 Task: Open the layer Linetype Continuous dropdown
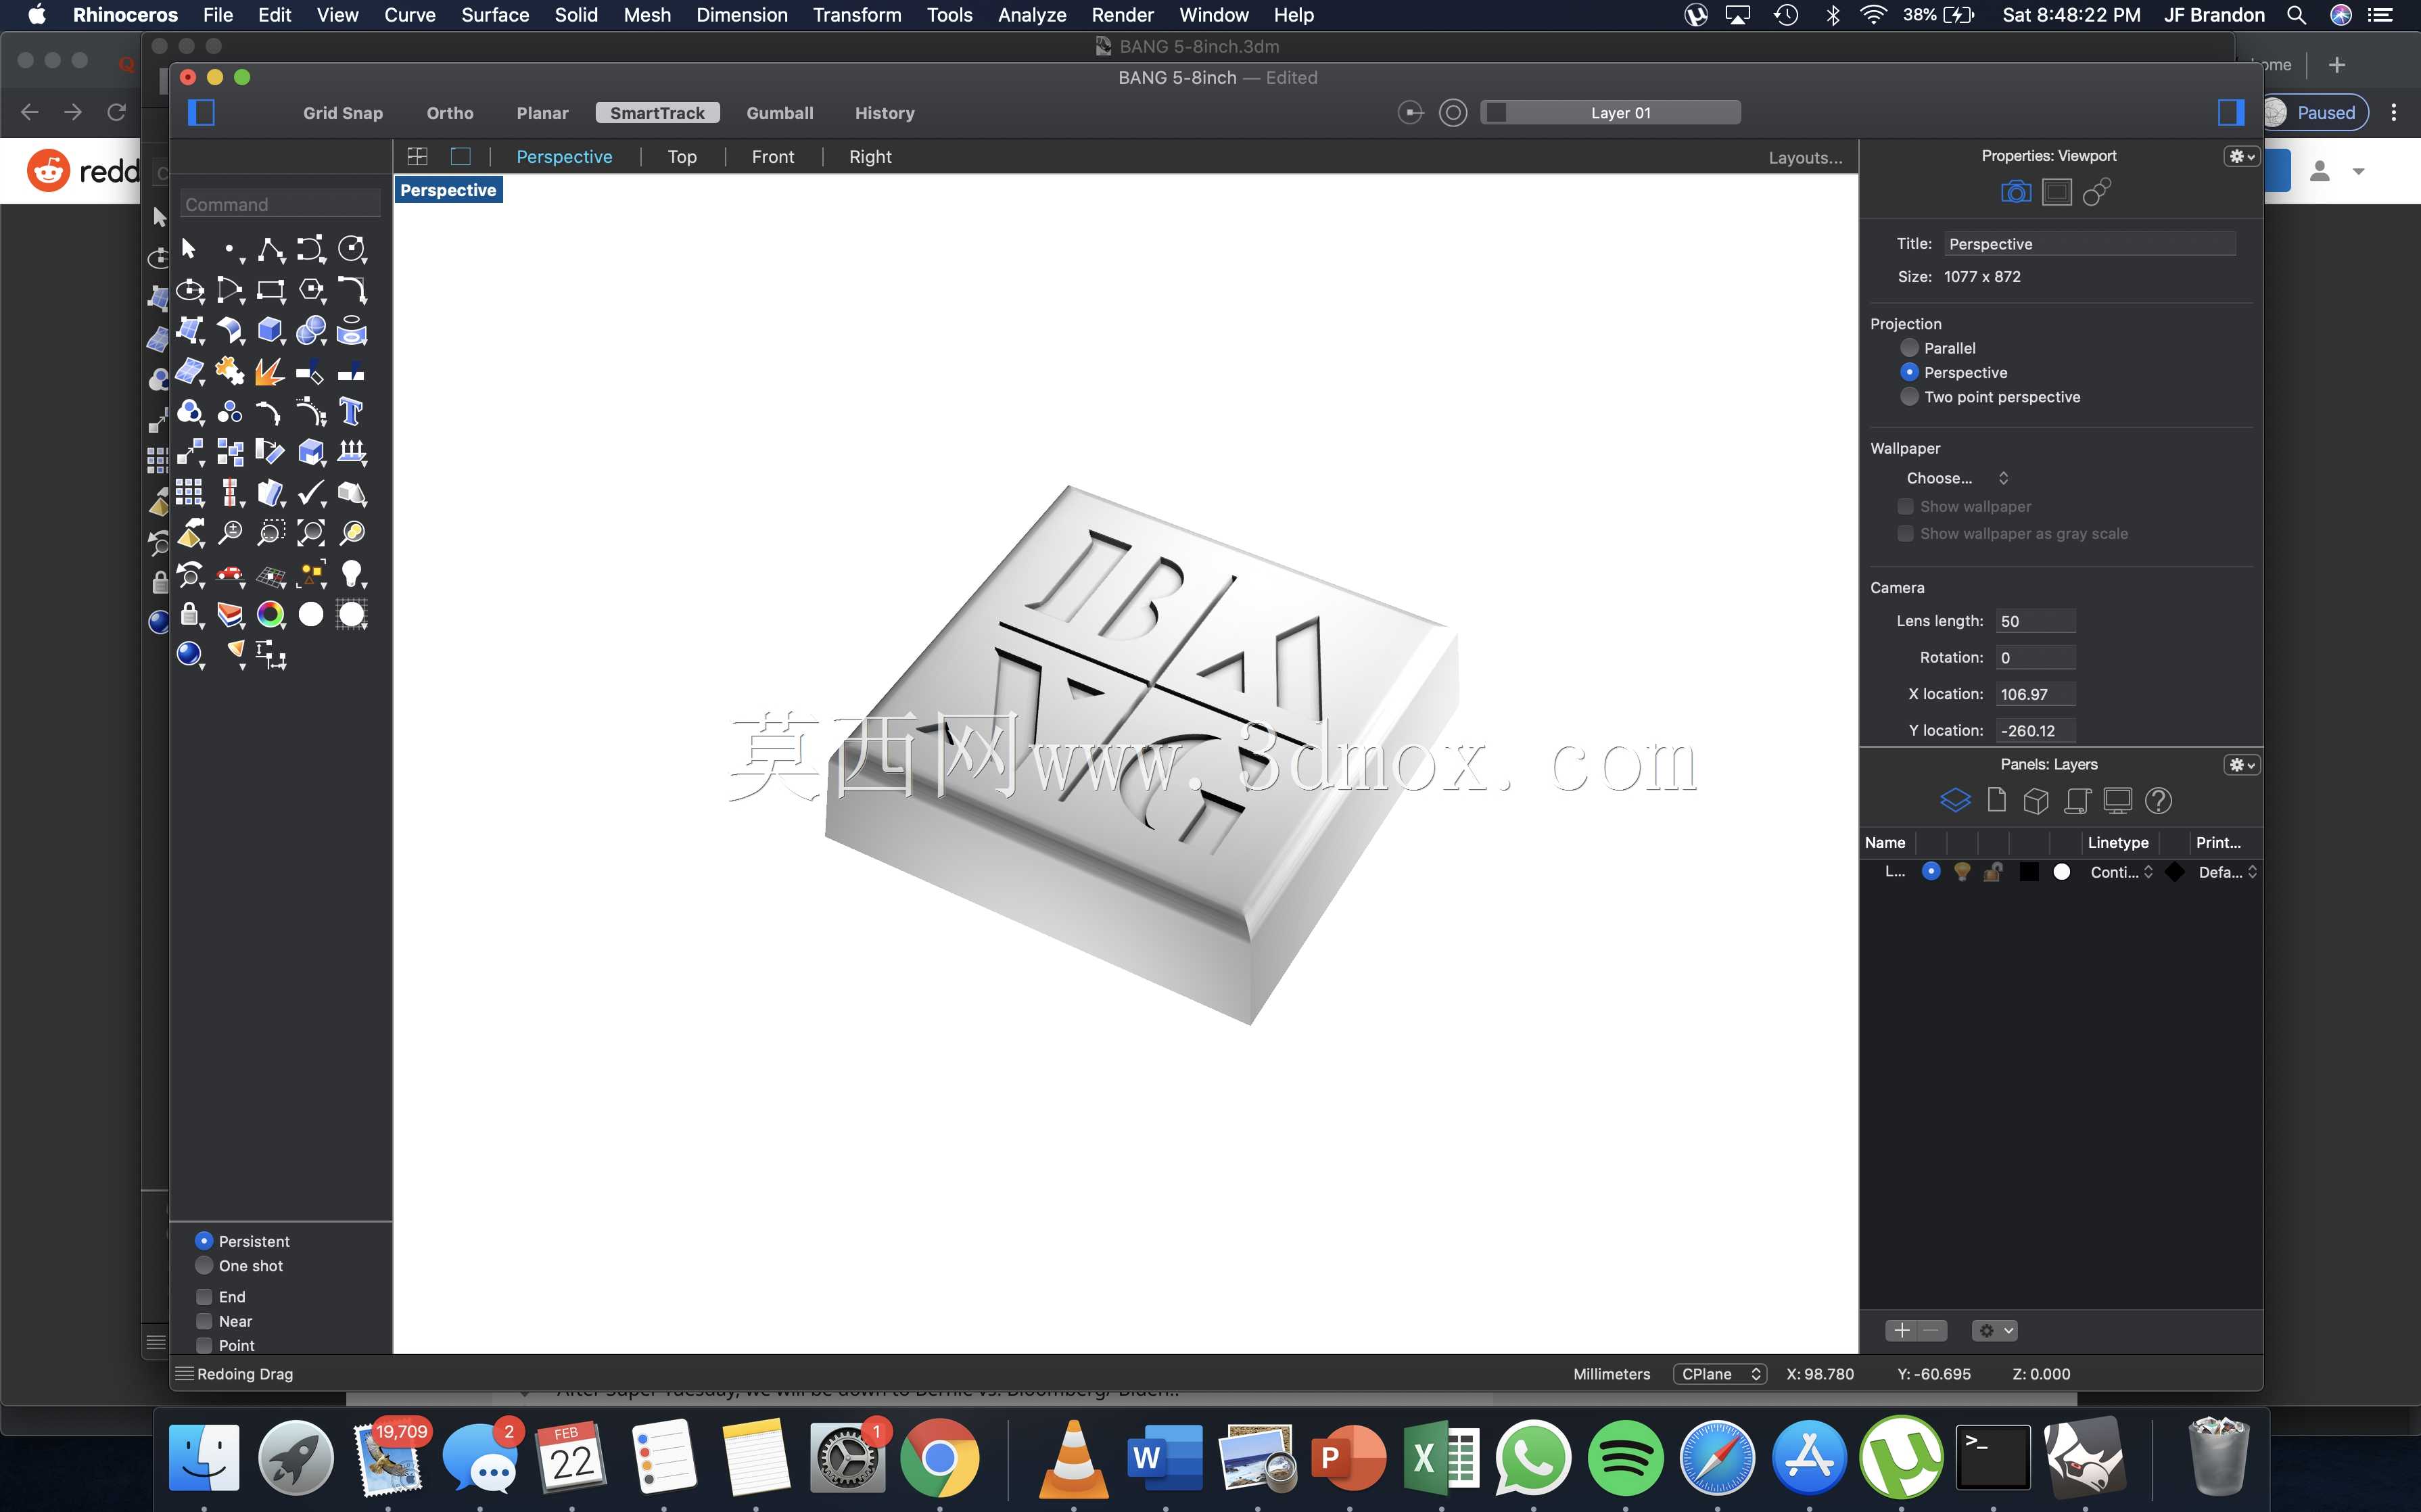(2121, 872)
